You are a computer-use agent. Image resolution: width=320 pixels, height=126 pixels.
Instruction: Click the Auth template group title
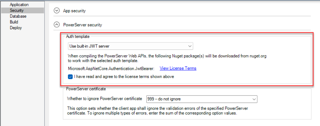click(78, 37)
